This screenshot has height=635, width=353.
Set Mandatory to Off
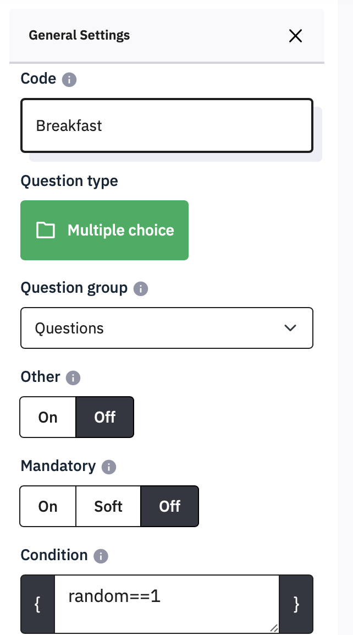[x=169, y=506]
